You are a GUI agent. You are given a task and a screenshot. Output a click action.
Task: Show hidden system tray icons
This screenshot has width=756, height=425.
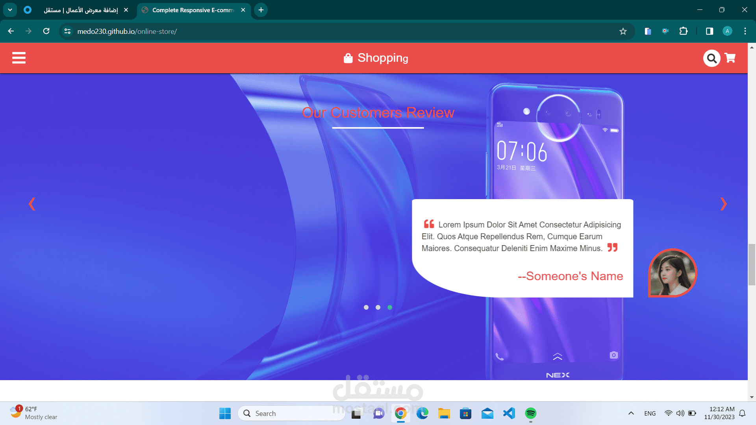tap(631, 413)
